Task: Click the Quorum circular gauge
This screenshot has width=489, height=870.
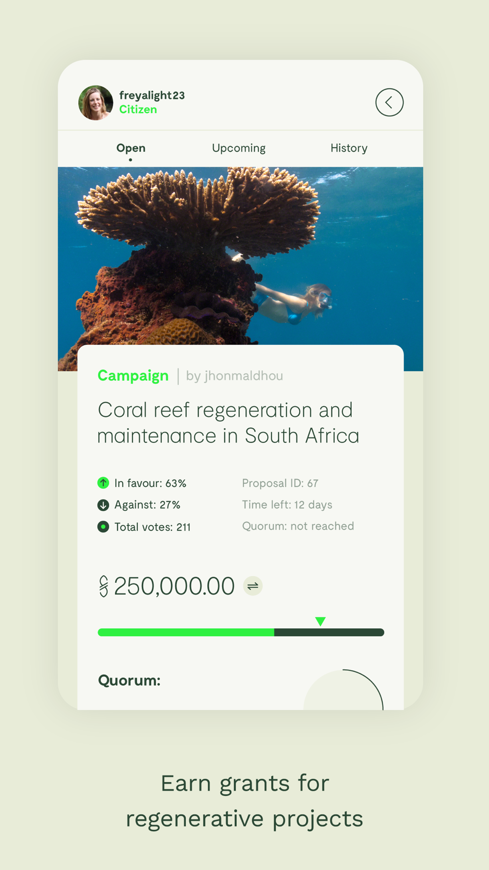Action: (343, 690)
